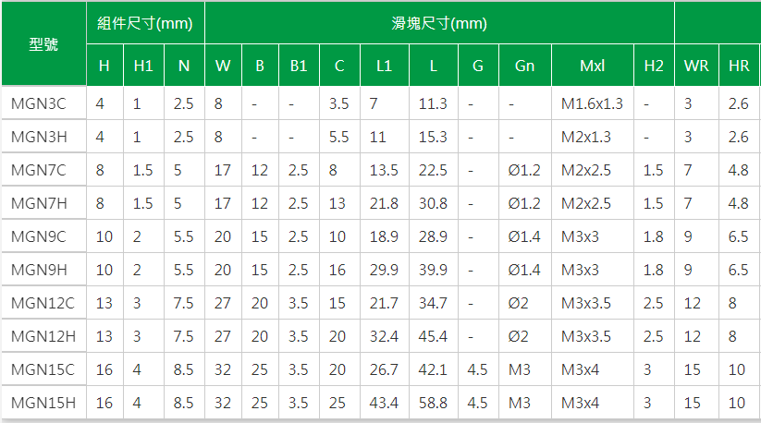Image resolution: width=761 pixels, height=423 pixels.
Task: Select the MGN9H model cell
Action: [43, 270]
